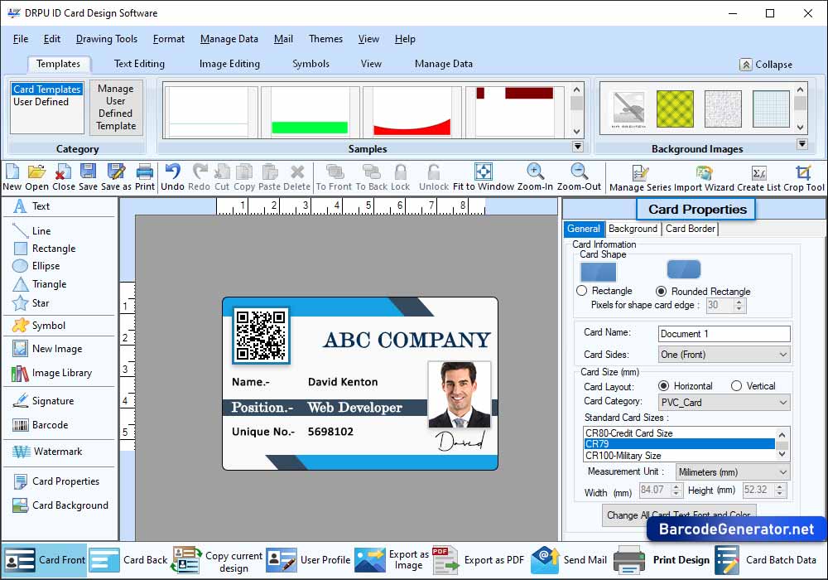The width and height of the screenshot is (828, 580).
Task: Click the Save as toolbar icon
Action: point(116,172)
